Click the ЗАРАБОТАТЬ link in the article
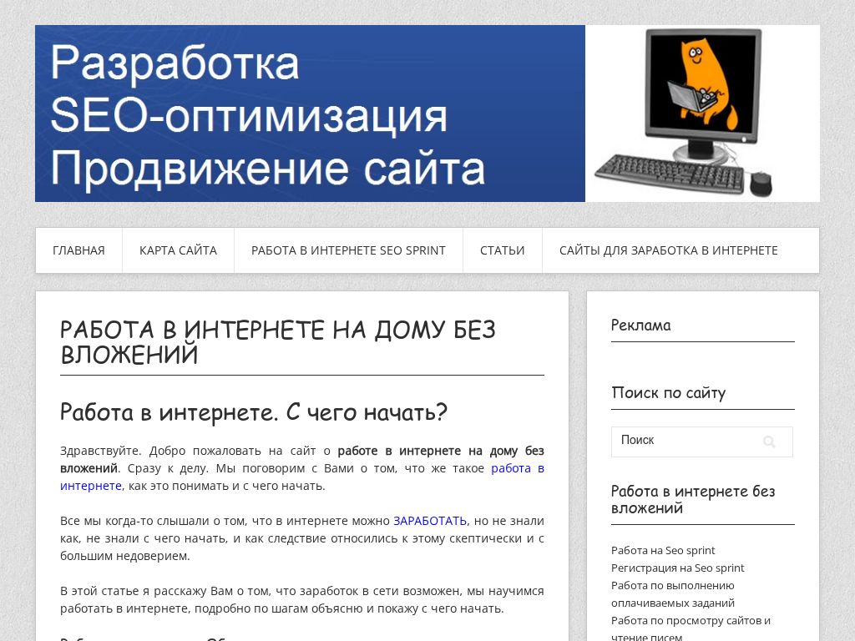Viewport: 855px width, 641px height. 430,520
